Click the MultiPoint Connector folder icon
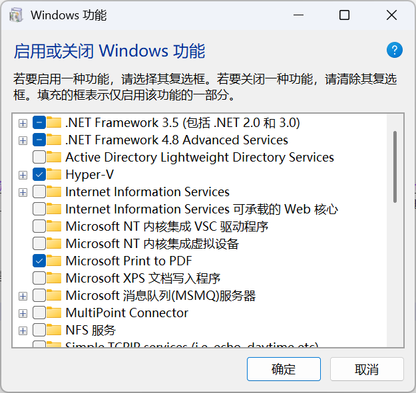This screenshot has height=393, width=416. (x=55, y=313)
